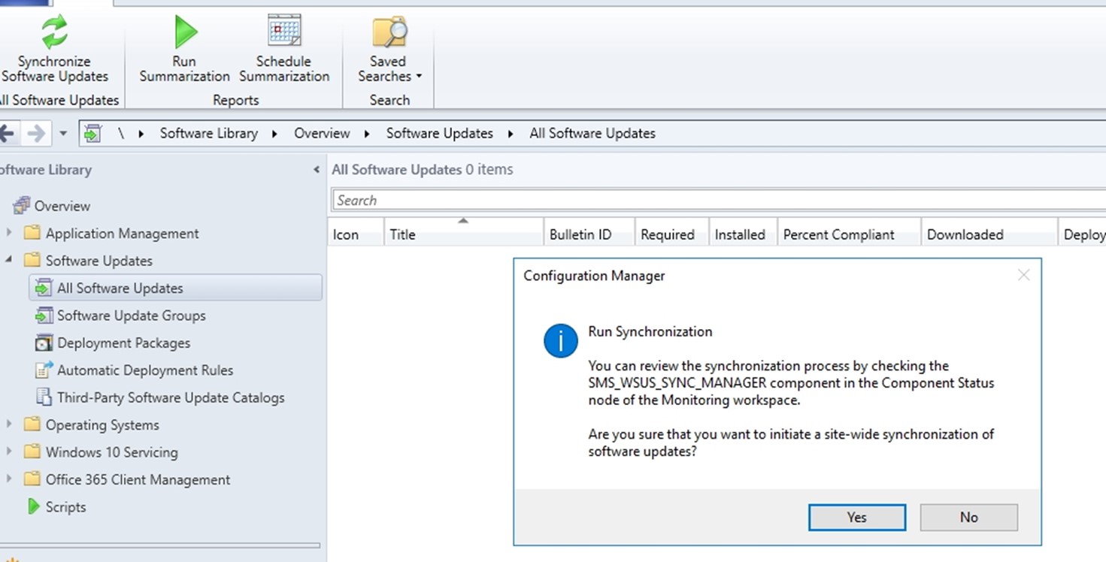Click the Software Library breadcrumb

209,133
